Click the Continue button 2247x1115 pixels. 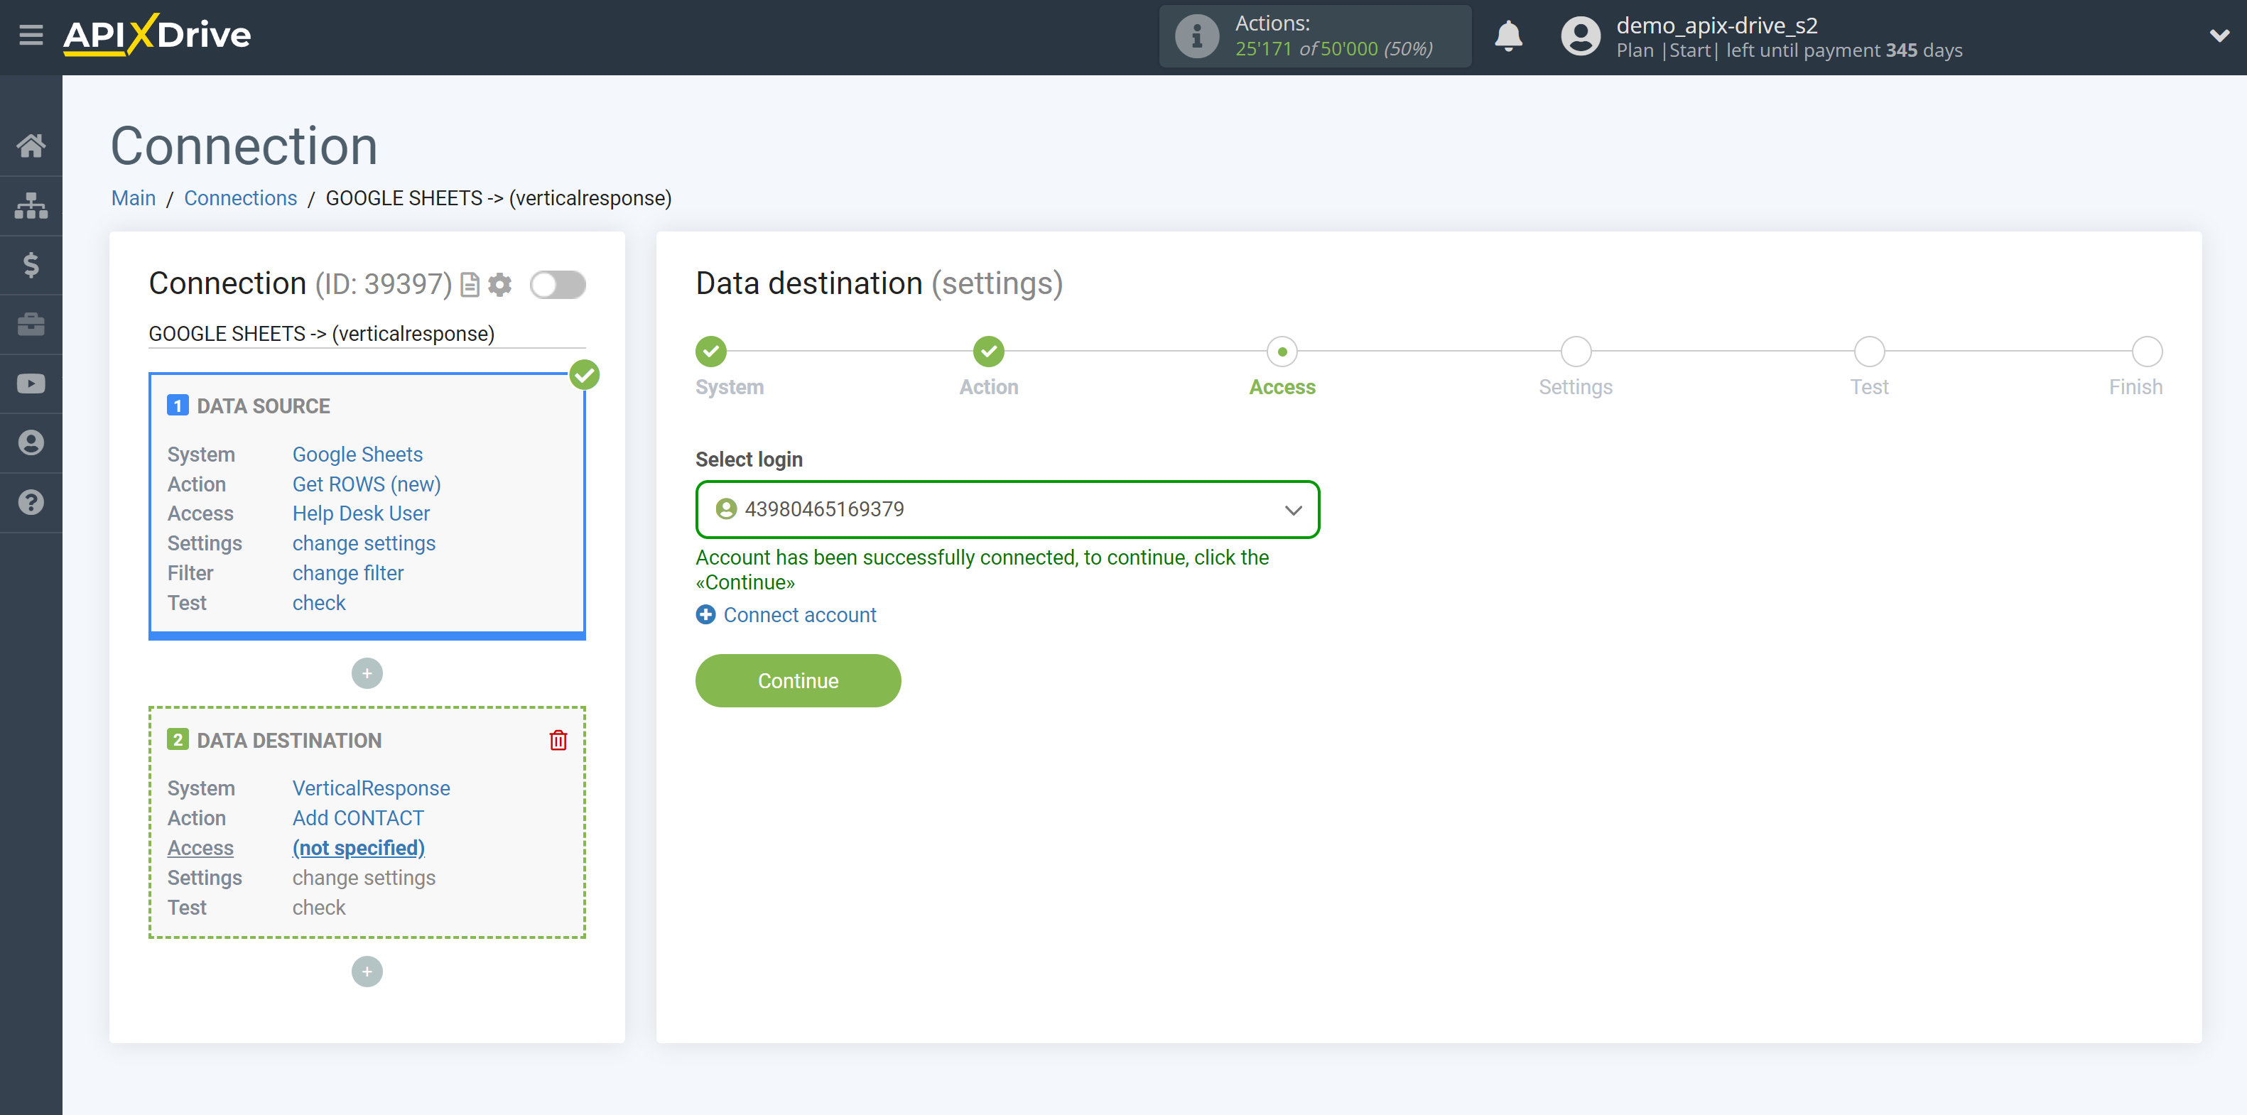point(798,681)
